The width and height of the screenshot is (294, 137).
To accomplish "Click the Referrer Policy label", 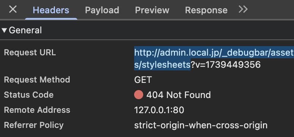I will 34,125.
